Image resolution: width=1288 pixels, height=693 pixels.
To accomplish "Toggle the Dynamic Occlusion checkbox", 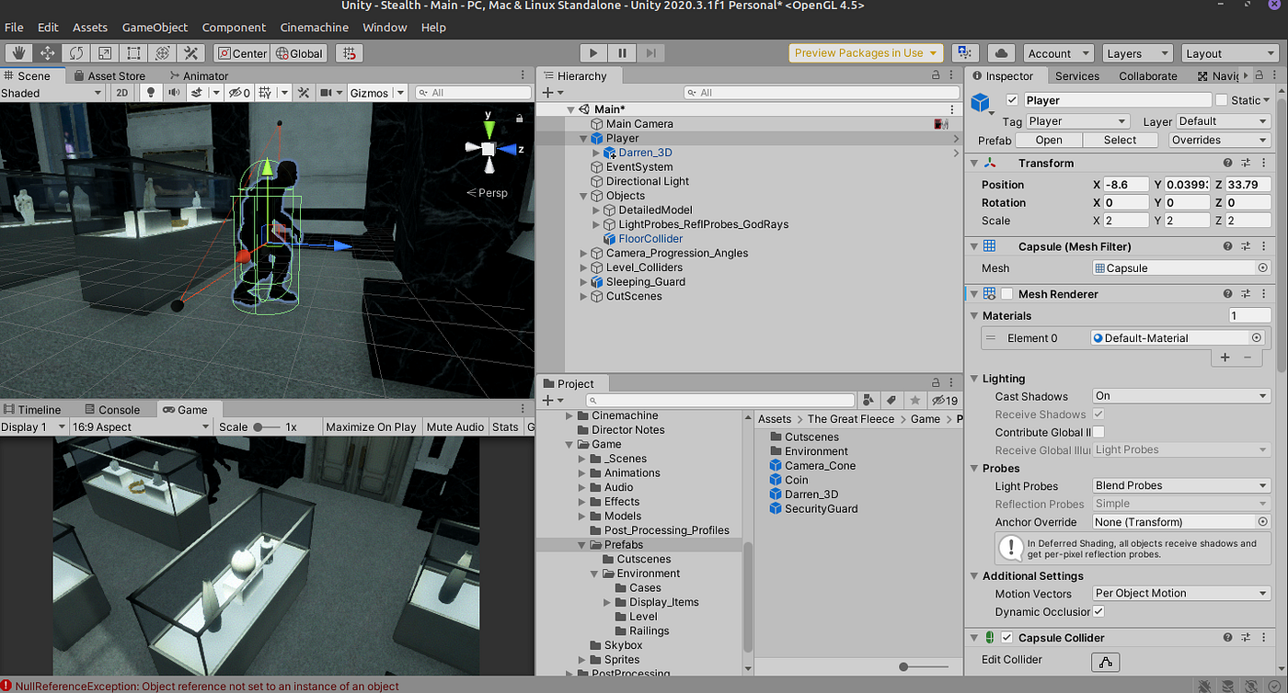I will coord(1098,611).
